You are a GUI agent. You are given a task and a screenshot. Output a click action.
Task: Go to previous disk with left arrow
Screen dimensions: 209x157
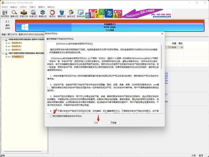pos(6,22)
